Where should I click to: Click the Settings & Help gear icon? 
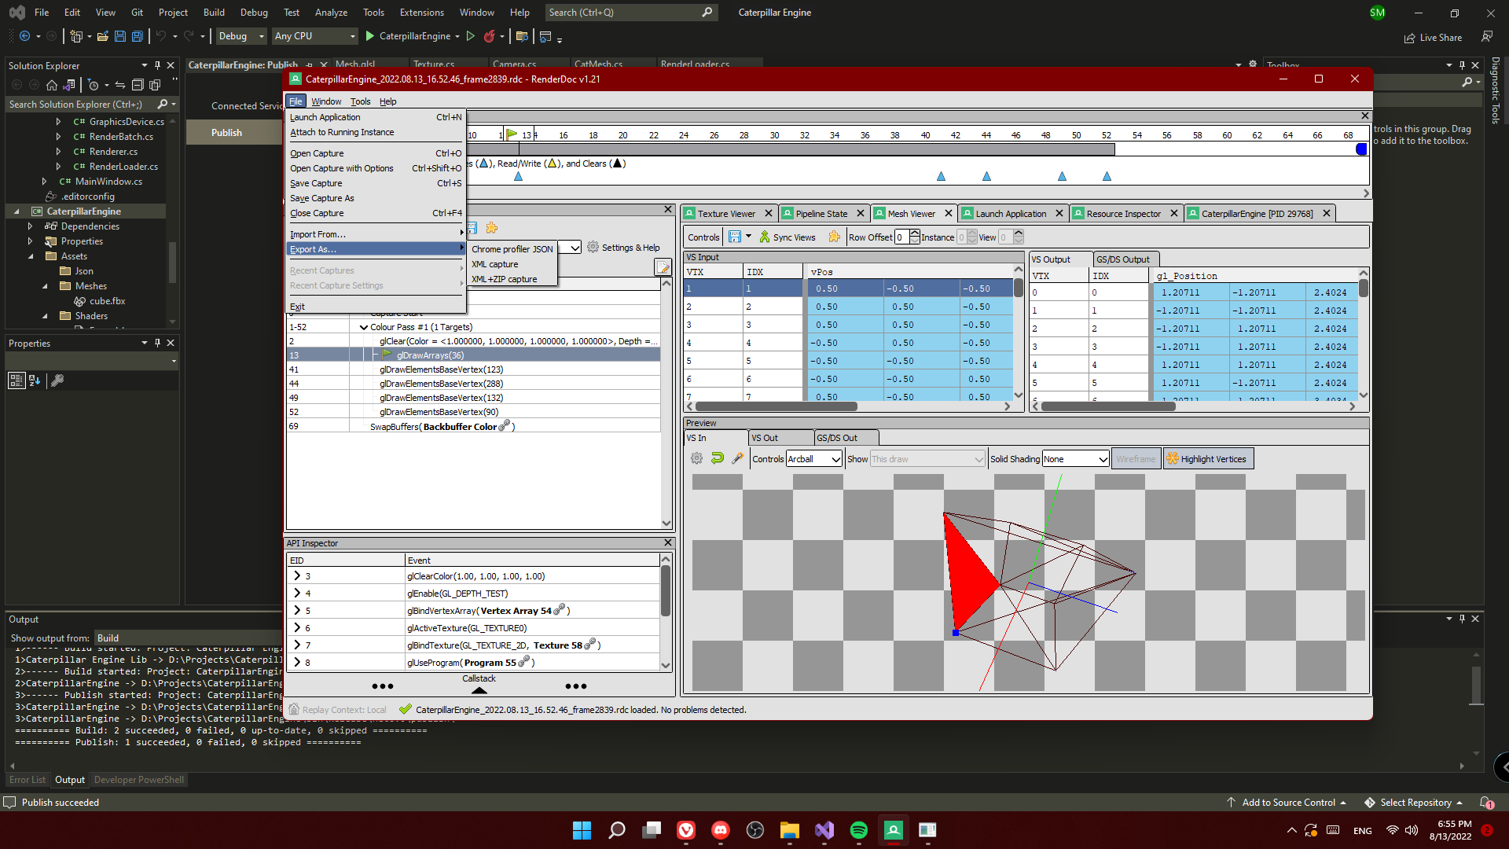(x=593, y=247)
